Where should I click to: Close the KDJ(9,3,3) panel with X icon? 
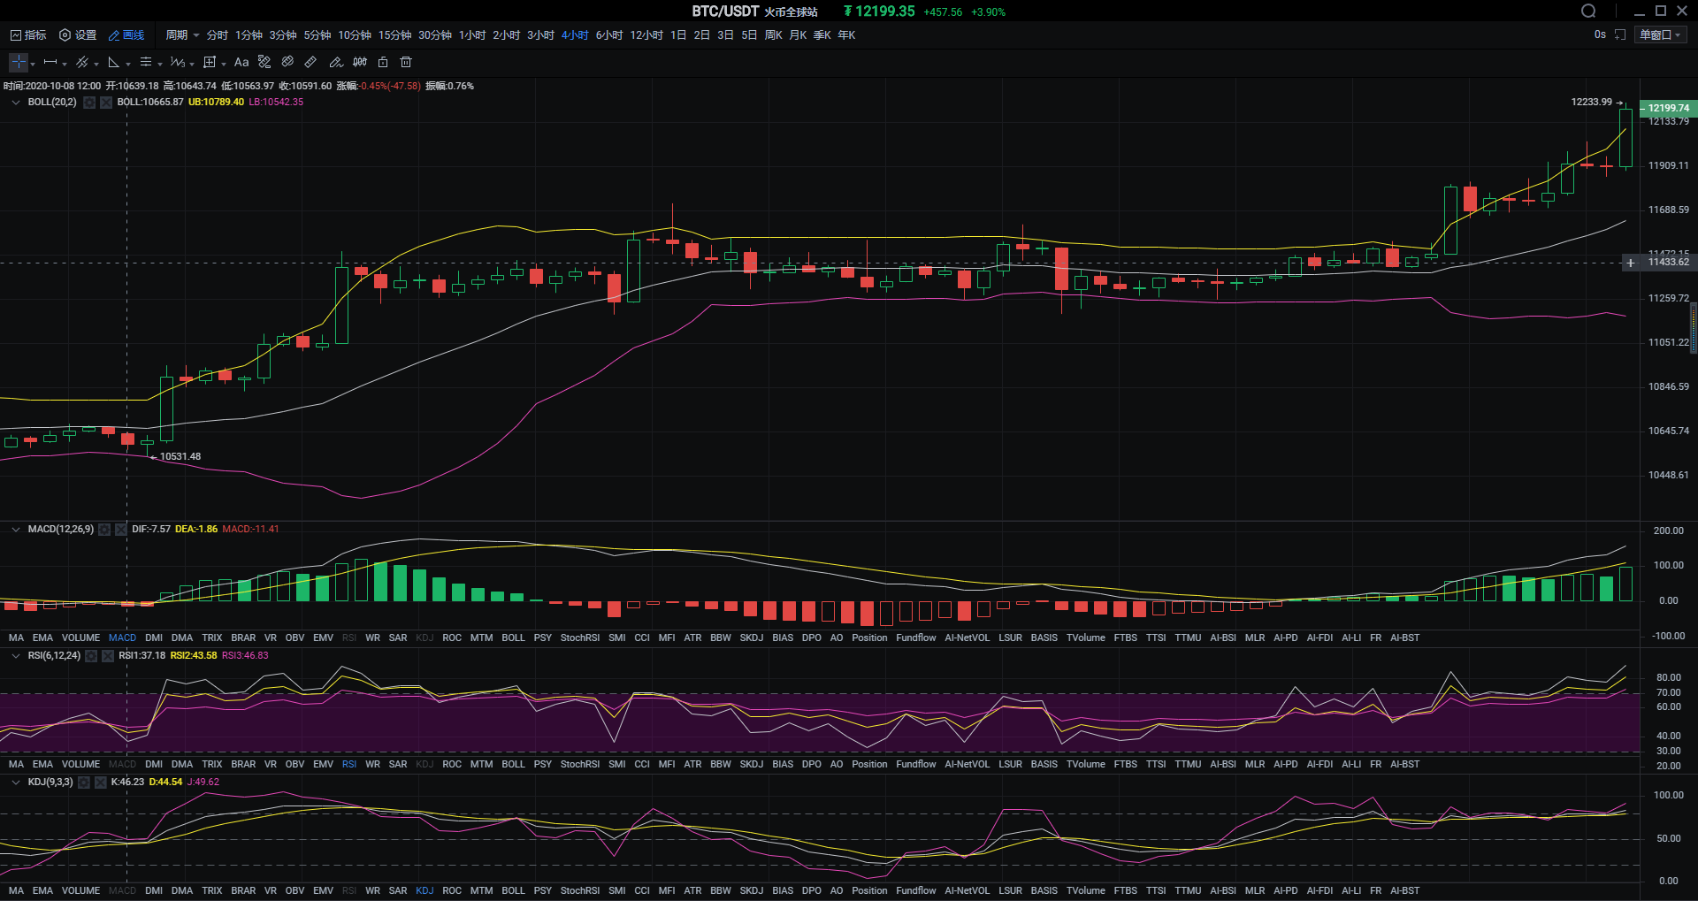101,783
